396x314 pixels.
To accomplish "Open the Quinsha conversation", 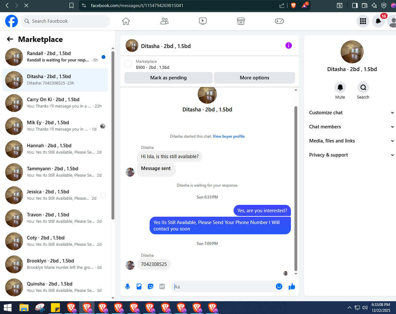I will 55,287.
